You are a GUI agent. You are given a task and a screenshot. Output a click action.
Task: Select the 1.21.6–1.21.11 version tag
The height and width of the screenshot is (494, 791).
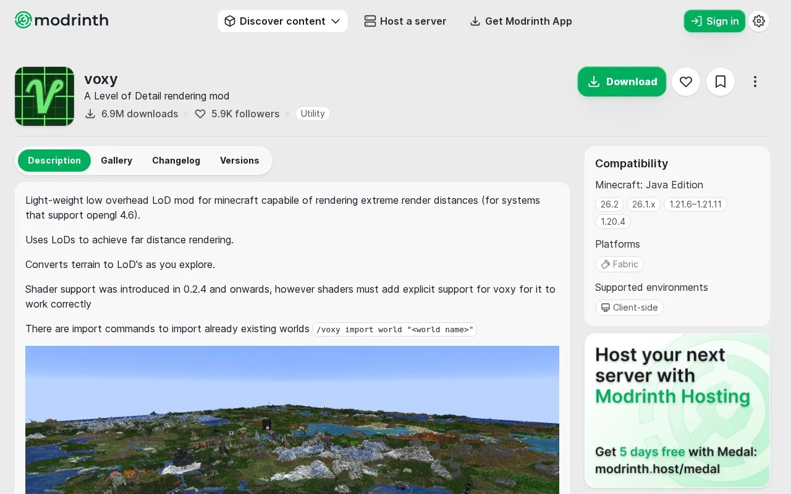coord(695,204)
